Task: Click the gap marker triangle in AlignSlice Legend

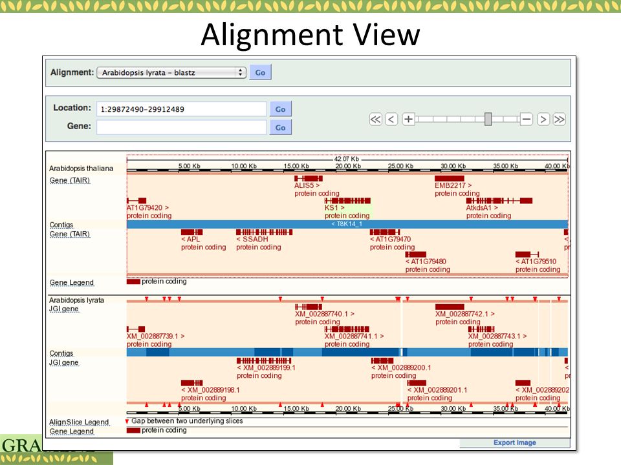Action: 127,422
